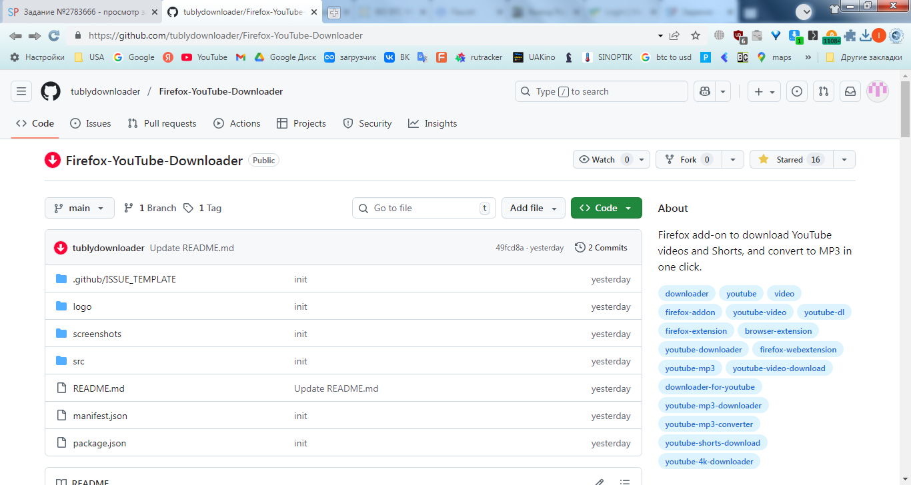Open the new tab button in the tab strip
The height and width of the screenshot is (485, 911).
click(x=333, y=12)
